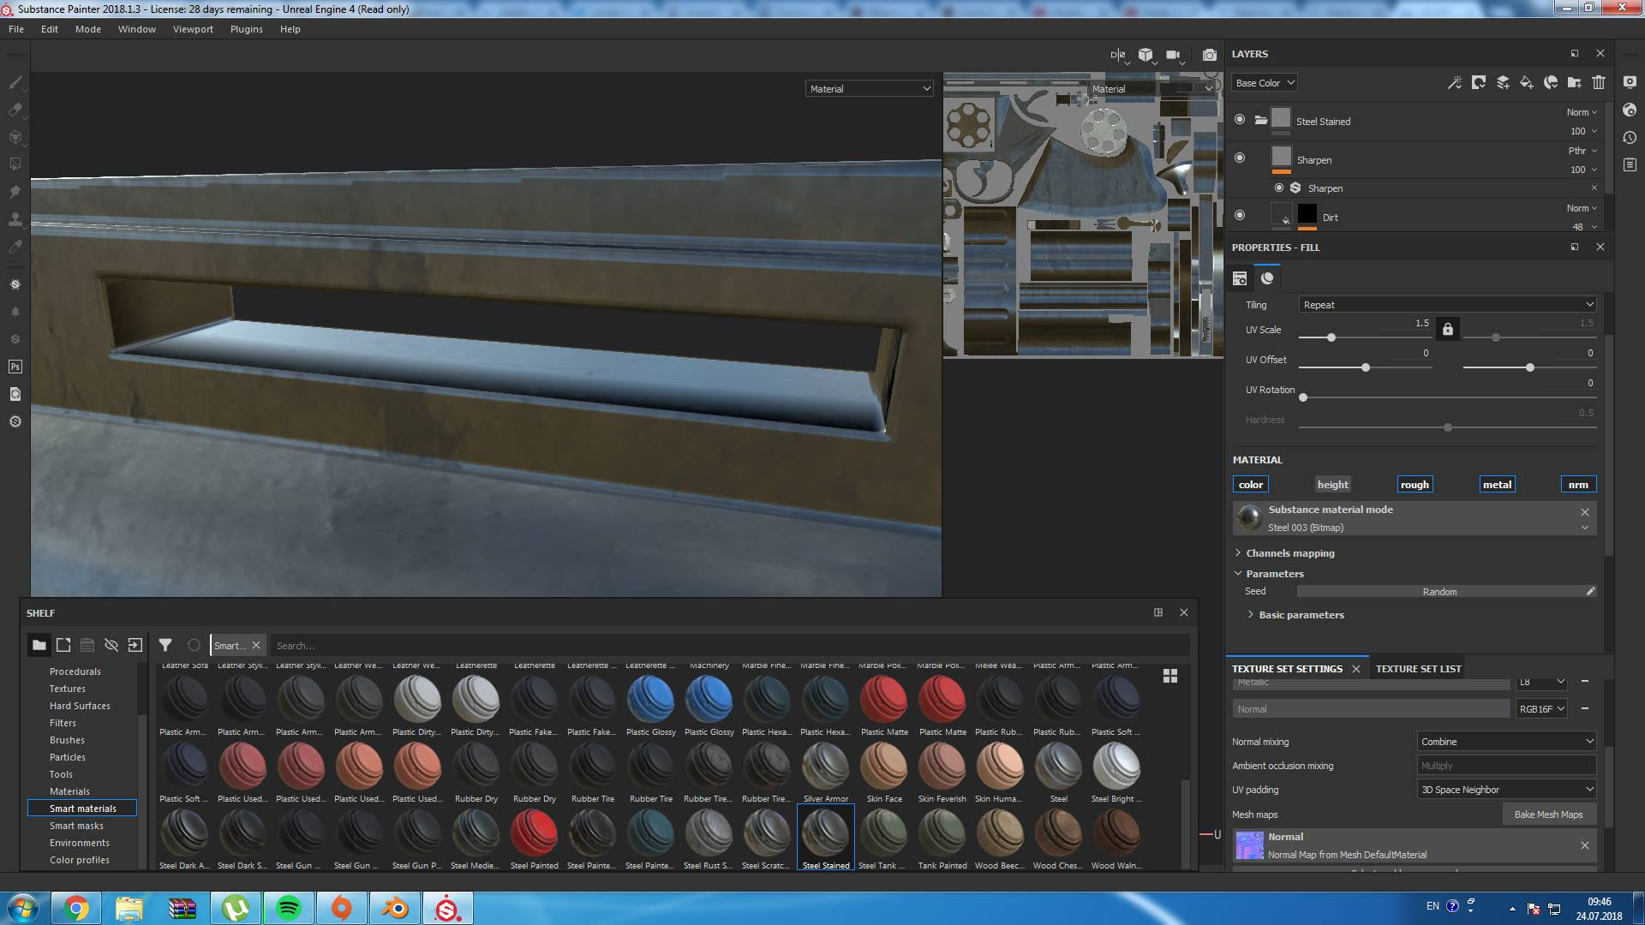Click the Bake Mesh Maps button
This screenshot has height=925, width=1645.
(1549, 814)
